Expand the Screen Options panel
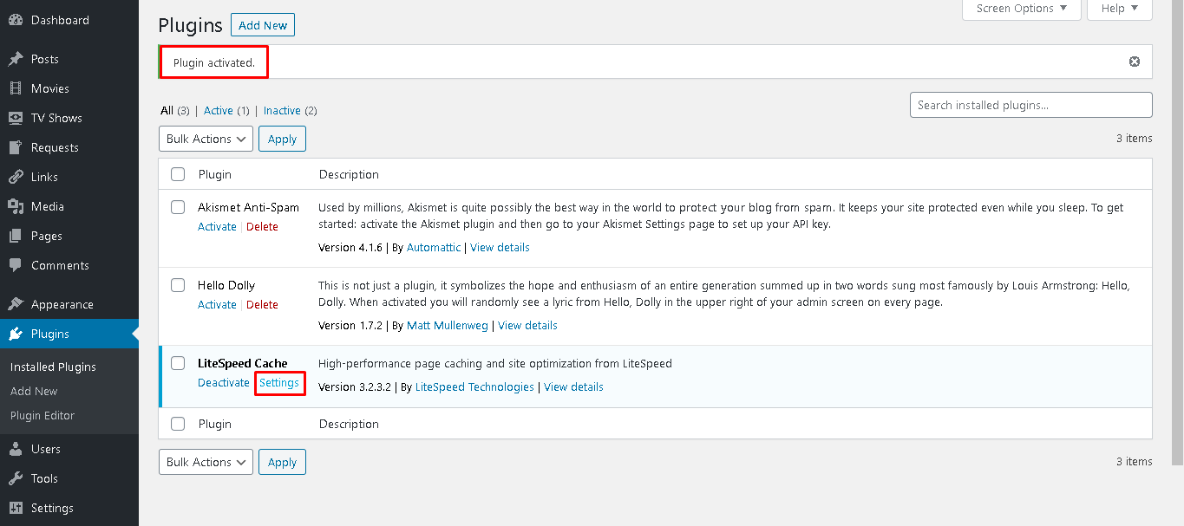Viewport: 1184px width, 526px height. pos(1022,9)
